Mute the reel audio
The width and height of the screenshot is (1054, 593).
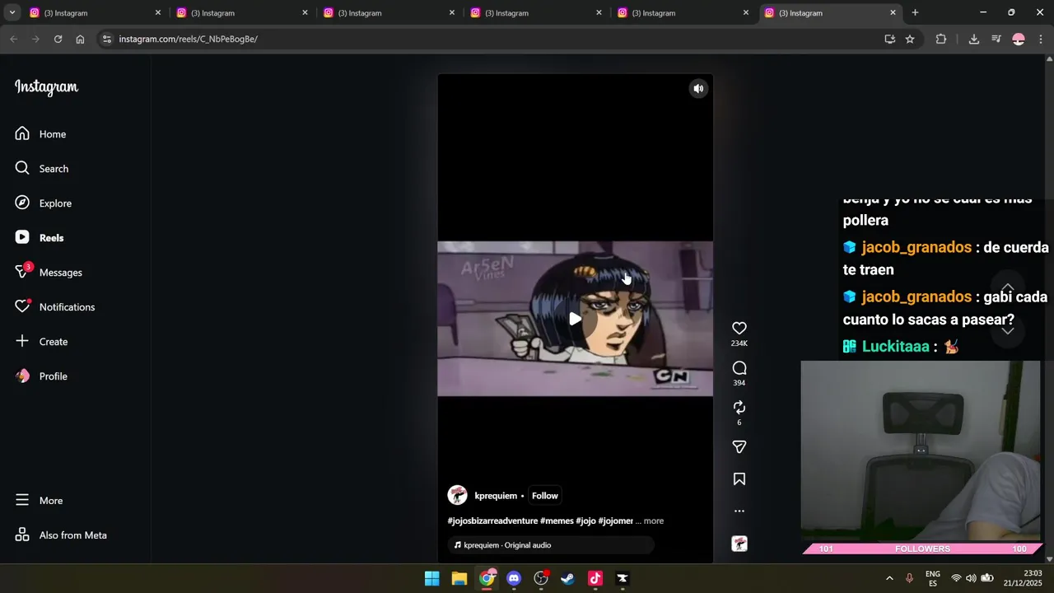[x=698, y=89]
